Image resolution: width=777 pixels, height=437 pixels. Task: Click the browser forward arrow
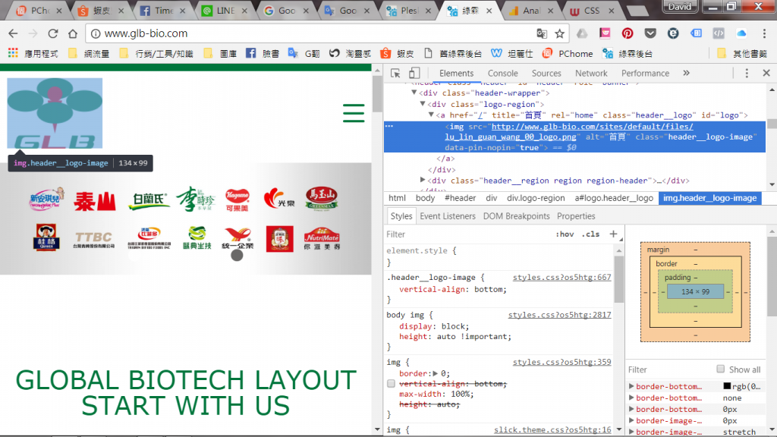33,33
